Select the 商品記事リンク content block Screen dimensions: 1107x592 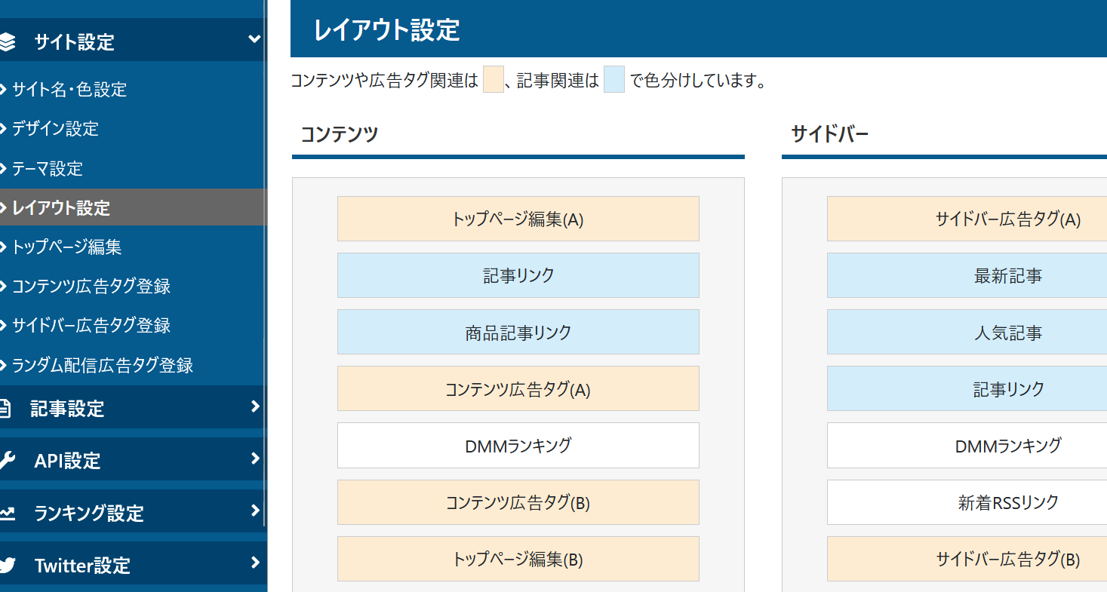click(x=518, y=333)
